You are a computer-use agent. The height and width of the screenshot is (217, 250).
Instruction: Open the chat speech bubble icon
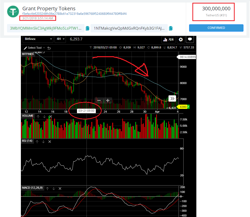click(190, 39)
